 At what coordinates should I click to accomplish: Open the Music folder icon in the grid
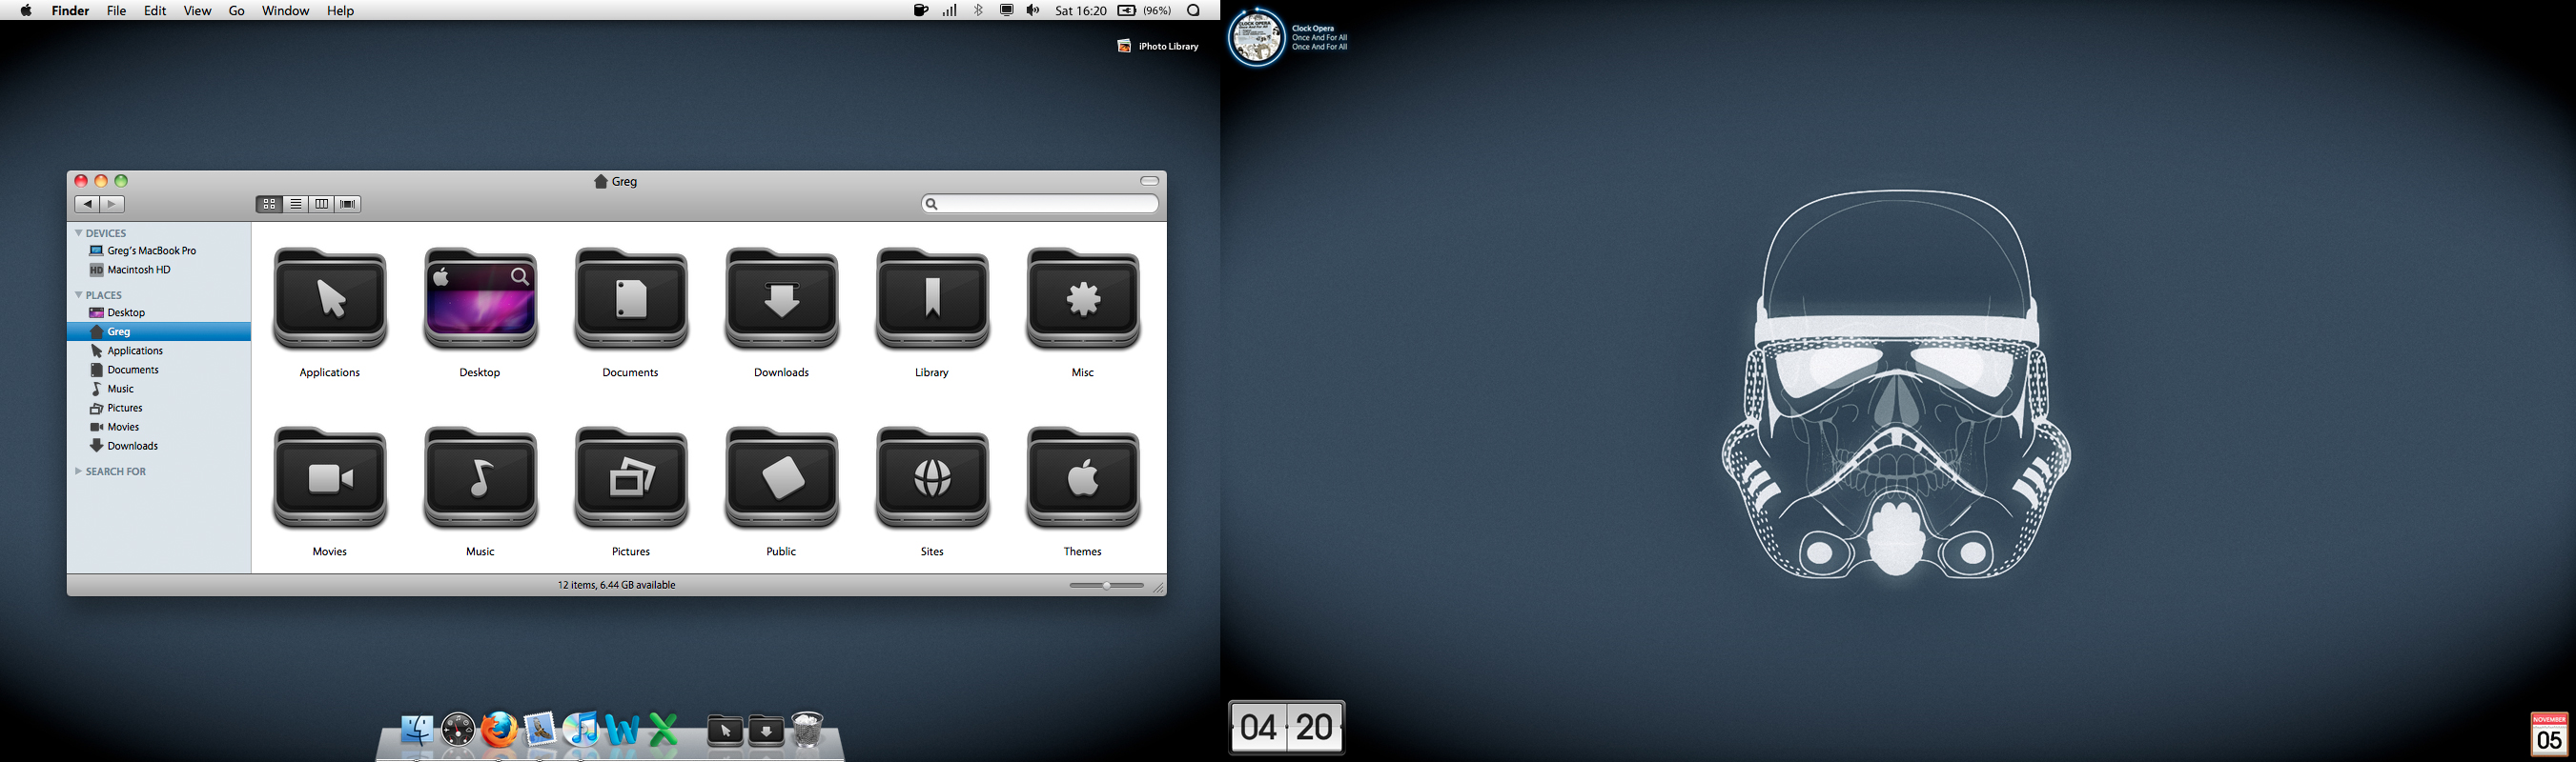(480, 478)
